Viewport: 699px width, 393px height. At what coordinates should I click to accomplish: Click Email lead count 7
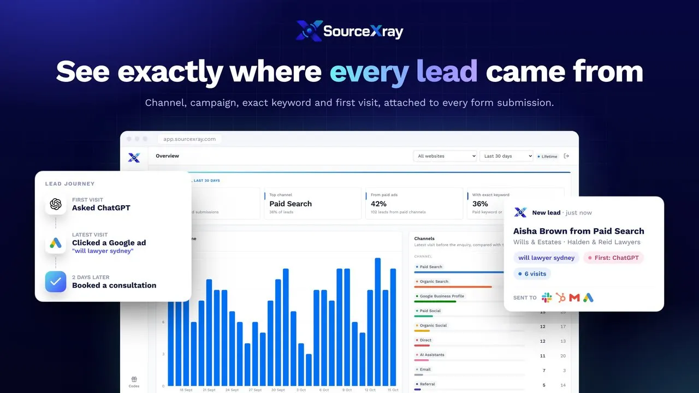coord(544,371)
